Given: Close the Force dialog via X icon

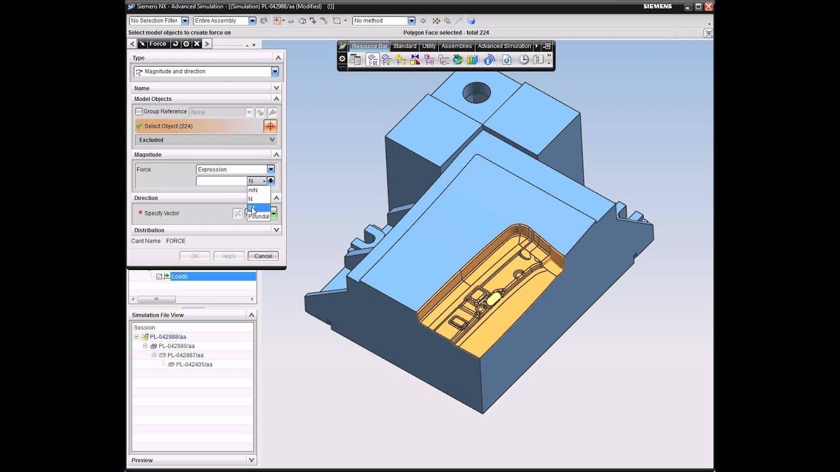Looking at the screenshot, I should 196,44.
